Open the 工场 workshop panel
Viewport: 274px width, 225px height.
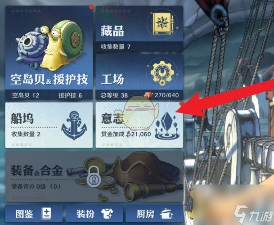click(139, 77)
